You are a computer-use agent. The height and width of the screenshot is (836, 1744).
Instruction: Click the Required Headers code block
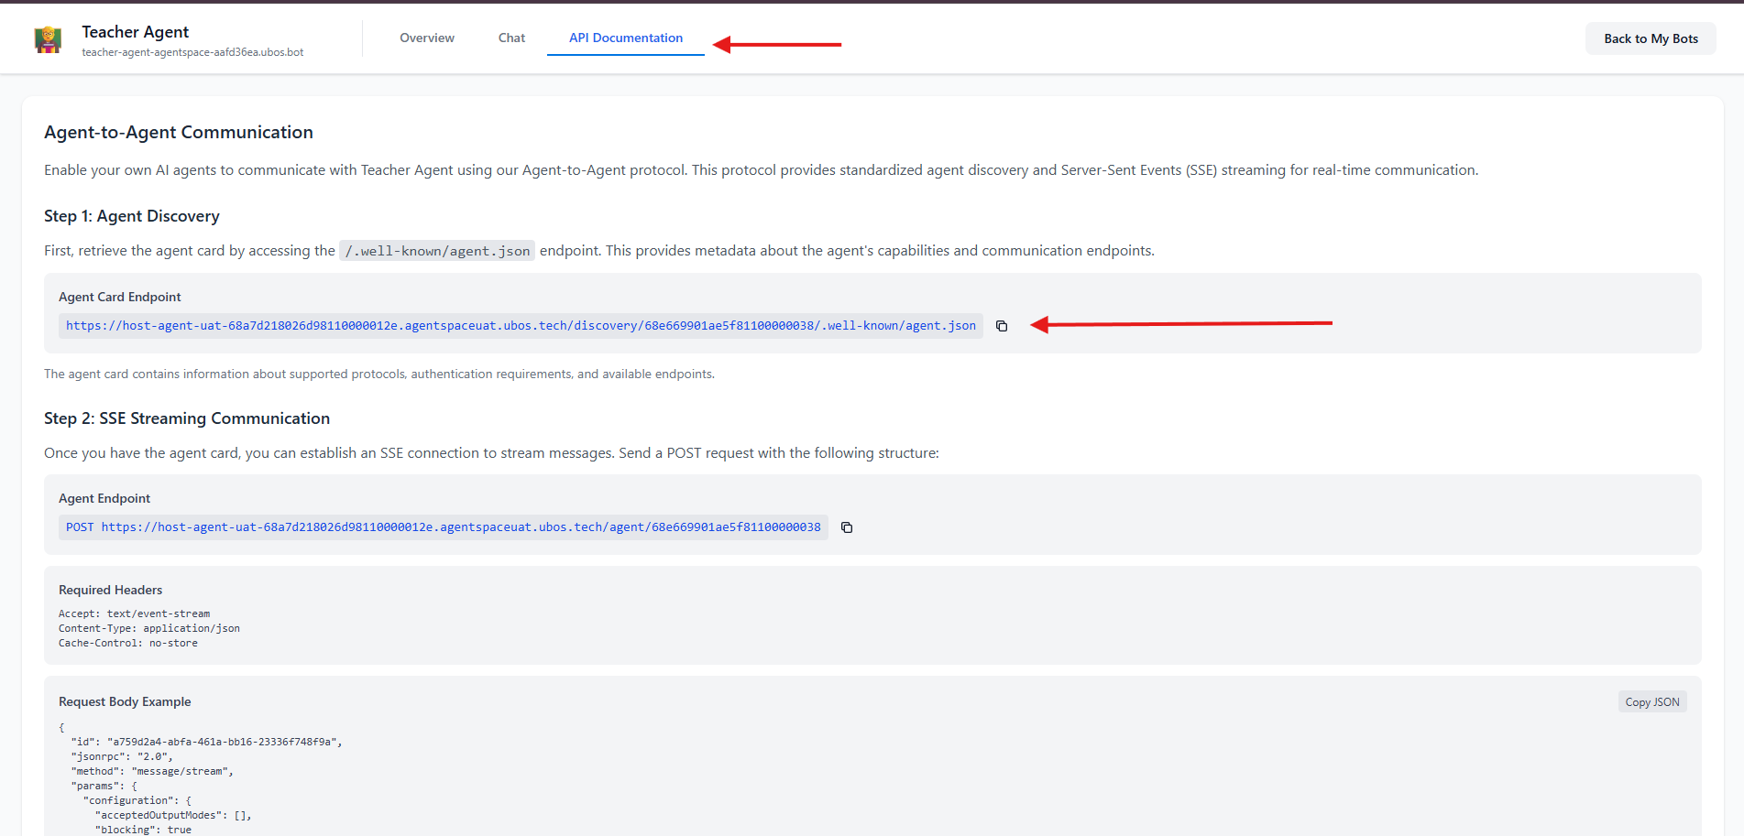click(149, 628)
